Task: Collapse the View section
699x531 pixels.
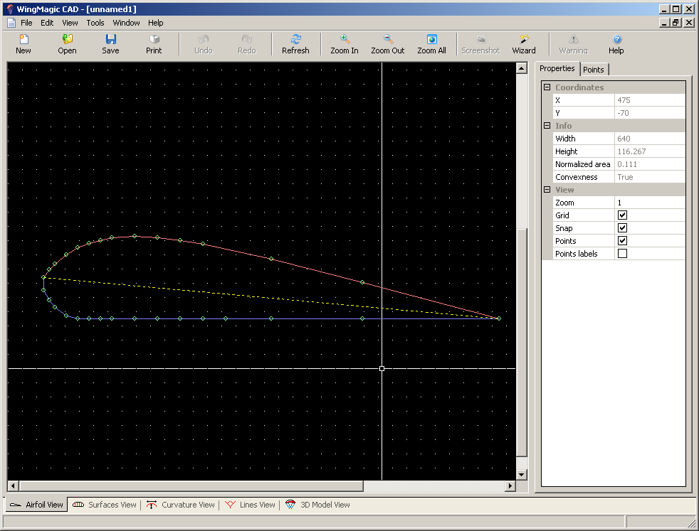Action: (x=547, y=190)
